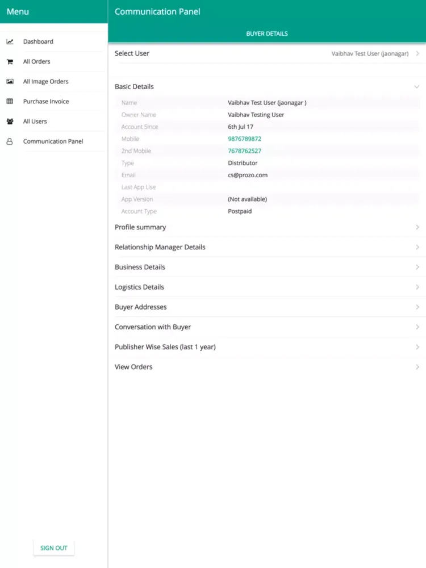This screenshot has width=426, height=568.
Task: Switch to the Buyer Details tab
Action: (267, 34)
